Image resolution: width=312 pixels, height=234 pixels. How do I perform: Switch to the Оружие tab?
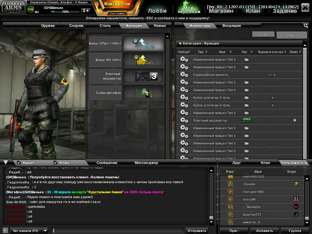[x=48, y=26]
